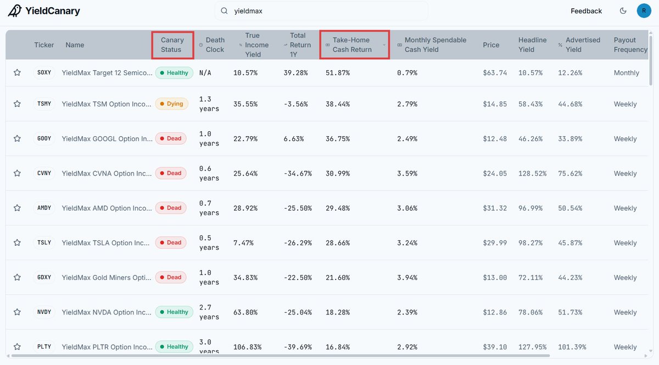Open the user avatar R menu
659x365 pixels.
coord(644,10)
